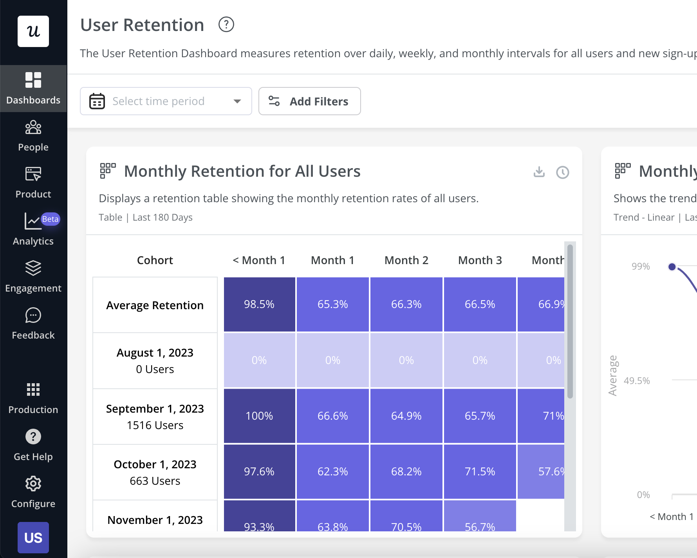Open Get Help in the sidebar
Image resolution: width=697 pixels, height=558 pixels.
point(33,445)
